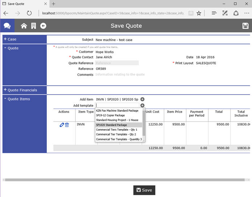Click the chat bubbles logo icon

7,26
